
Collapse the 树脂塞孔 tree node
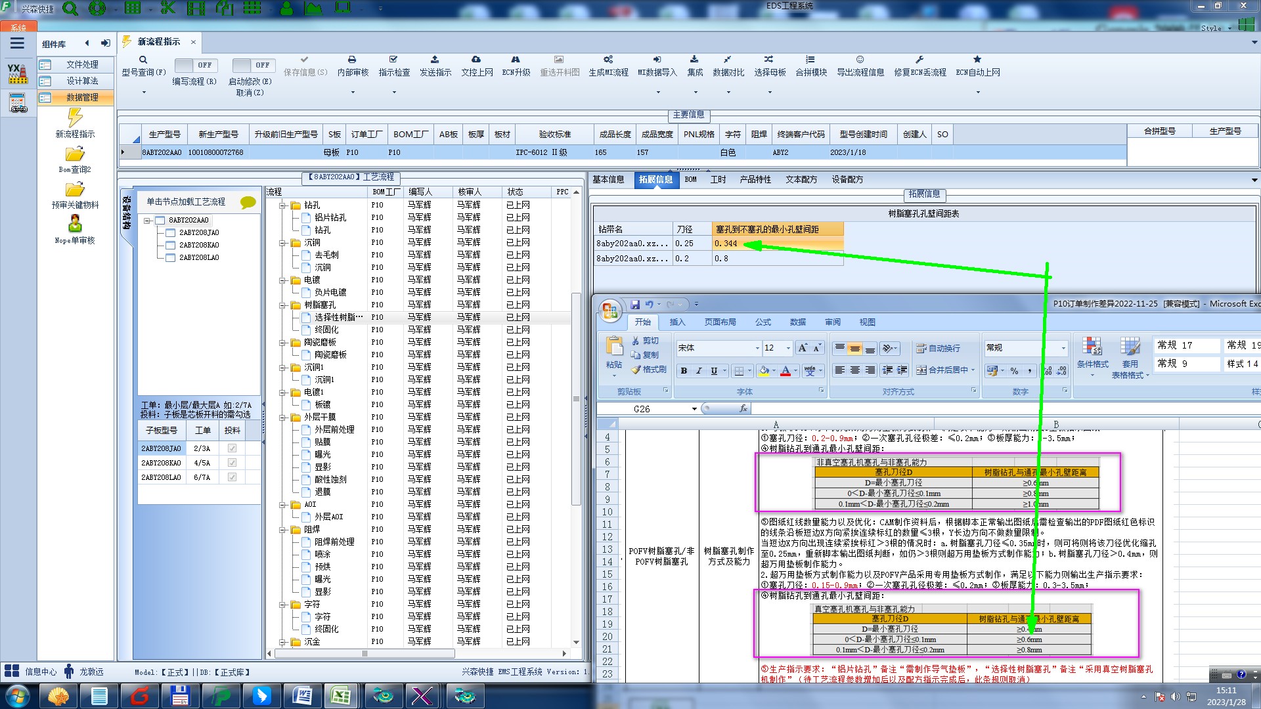click(283, 305)
